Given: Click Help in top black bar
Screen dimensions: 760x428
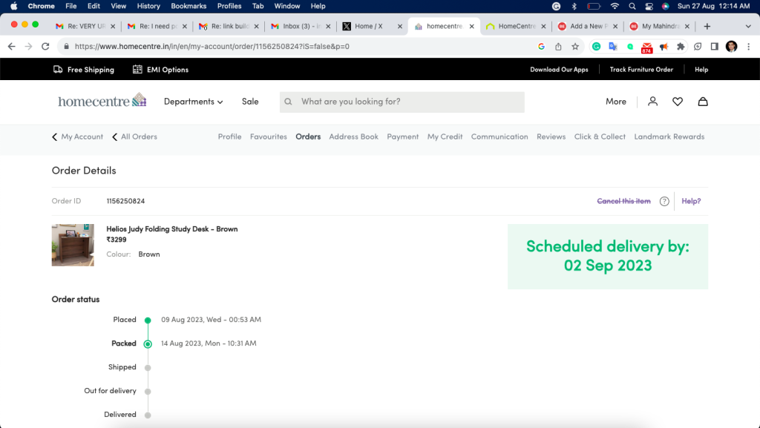Looking at the screenshot, I should tap(701, 69).
